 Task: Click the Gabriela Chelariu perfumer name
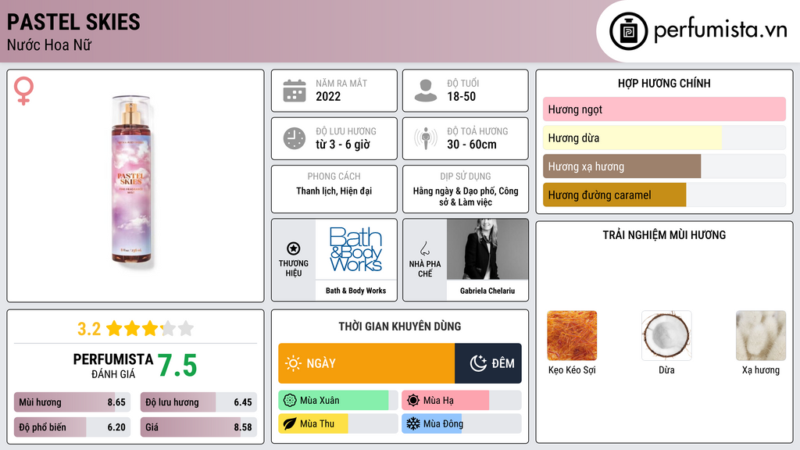[x=487, y=291]
